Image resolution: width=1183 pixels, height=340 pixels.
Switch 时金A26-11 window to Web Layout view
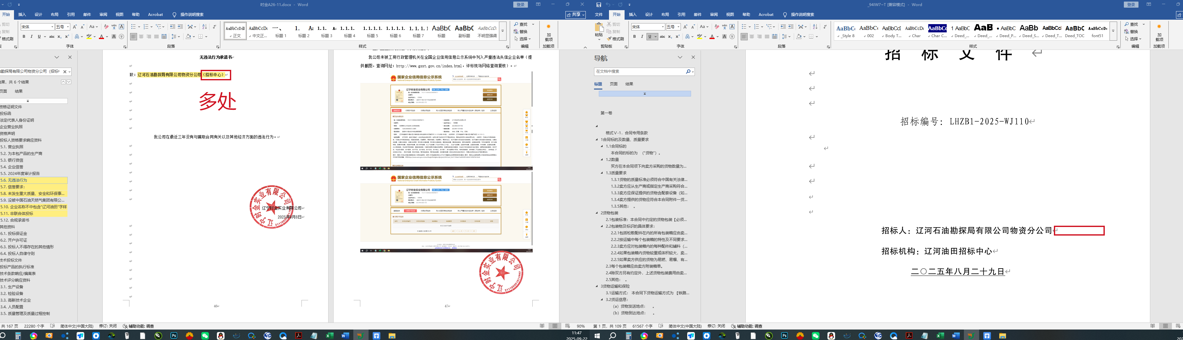click(x=568, y=326)
